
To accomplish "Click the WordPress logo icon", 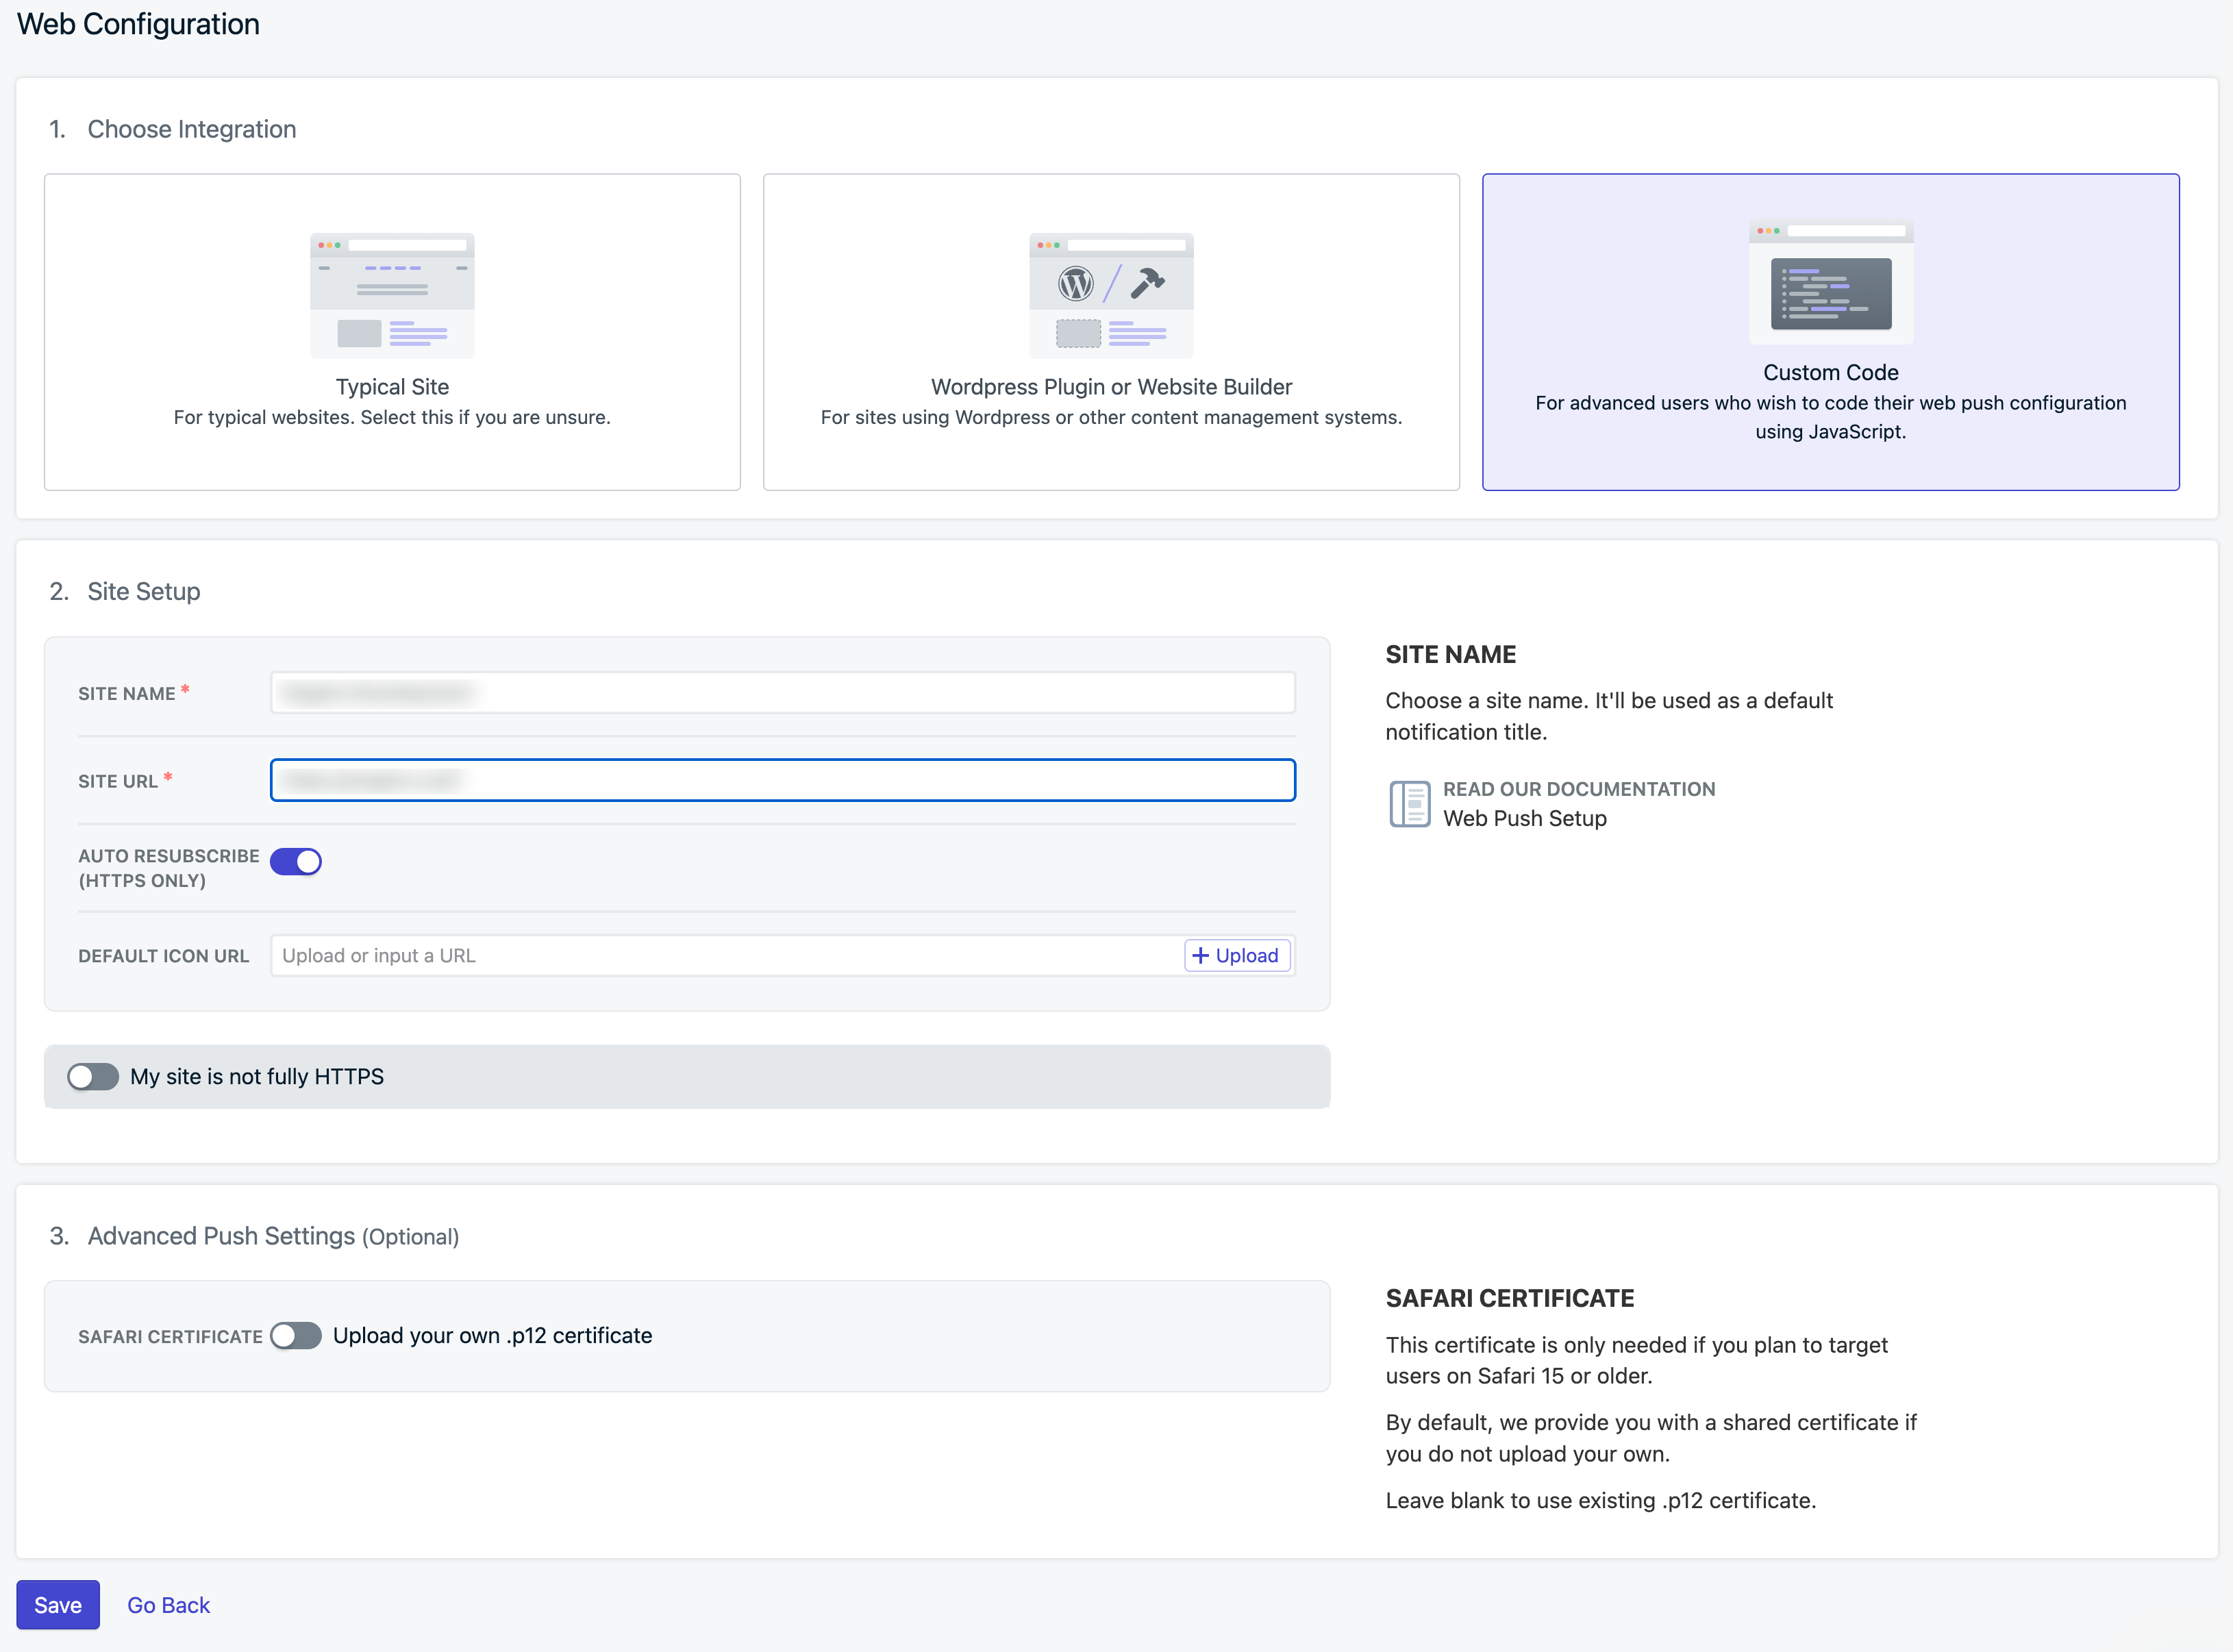I will pyautogui.click(x=1075, y=284).
